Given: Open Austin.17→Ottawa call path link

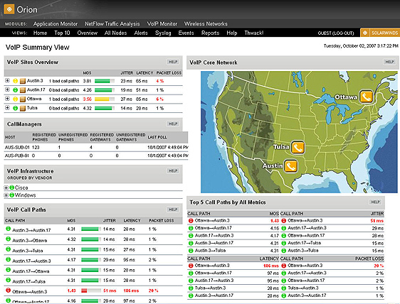Looking at the screenshot, I should tap(31, 271).
